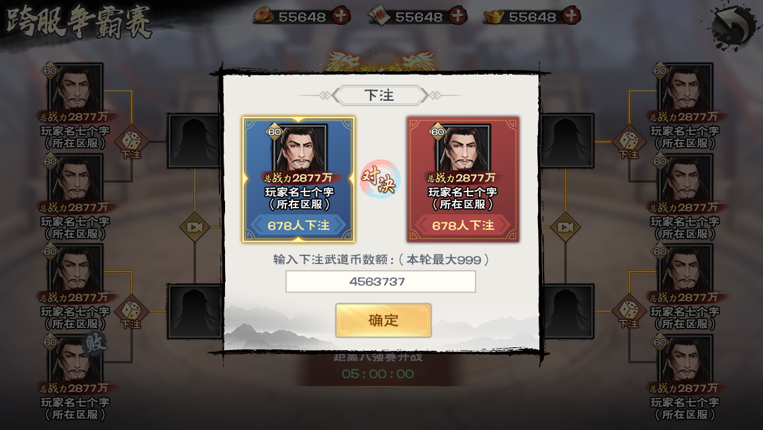
Task: Watch replay via right video camera icon
Action: pyautogui.click(x=565, y=227)
